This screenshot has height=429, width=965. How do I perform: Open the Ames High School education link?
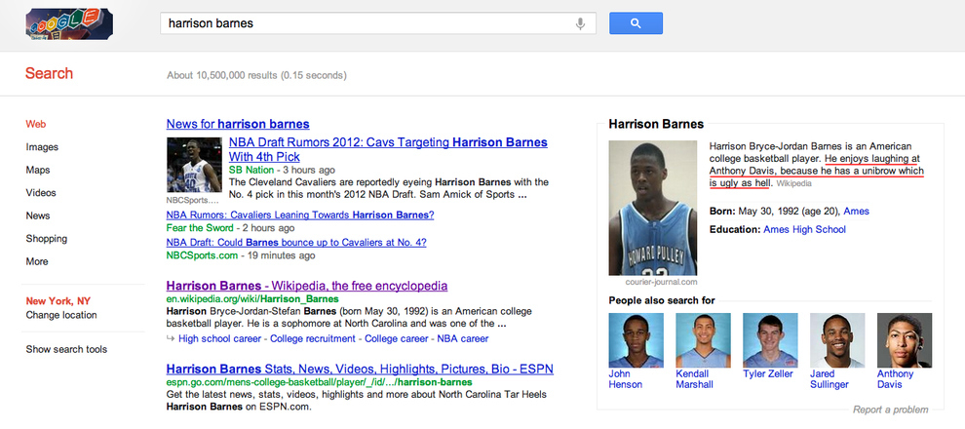point(803,229)
